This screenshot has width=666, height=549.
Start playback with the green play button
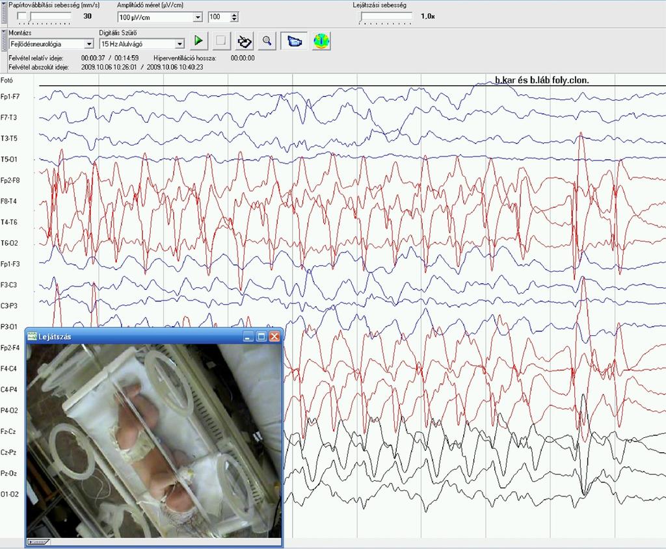tap(198, 41)
